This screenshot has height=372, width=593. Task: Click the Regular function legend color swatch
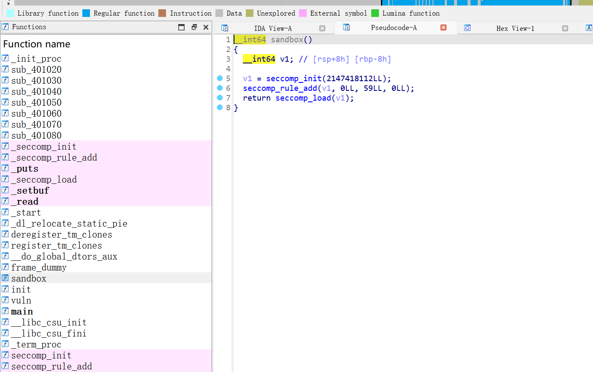coord(86,13)
